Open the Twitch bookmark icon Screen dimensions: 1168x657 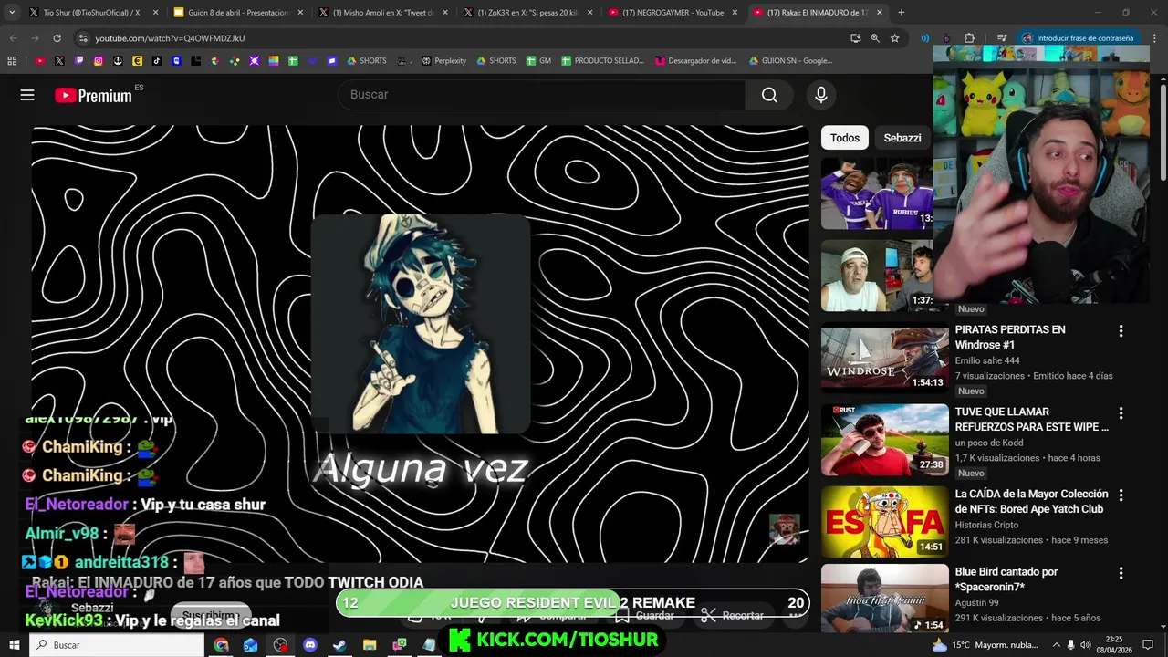79,61
